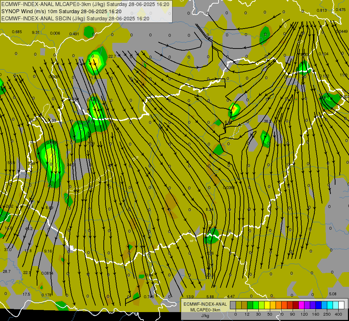This screenshot has height=321, width=349.
Task: Pick the pure blue swatch in the legend
Action: (x=318, y=305)
